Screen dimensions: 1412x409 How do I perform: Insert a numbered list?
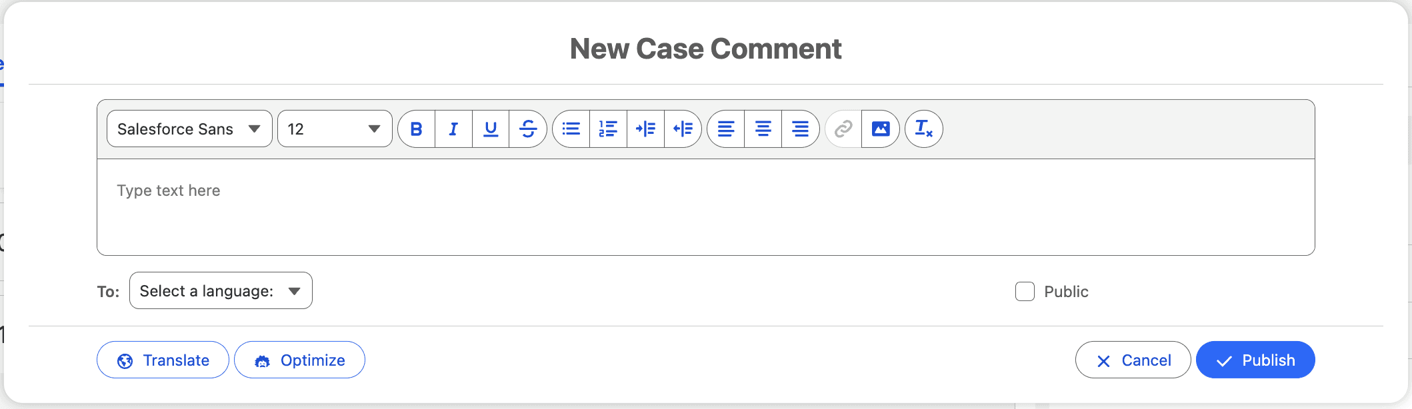(x=608, y=129)
